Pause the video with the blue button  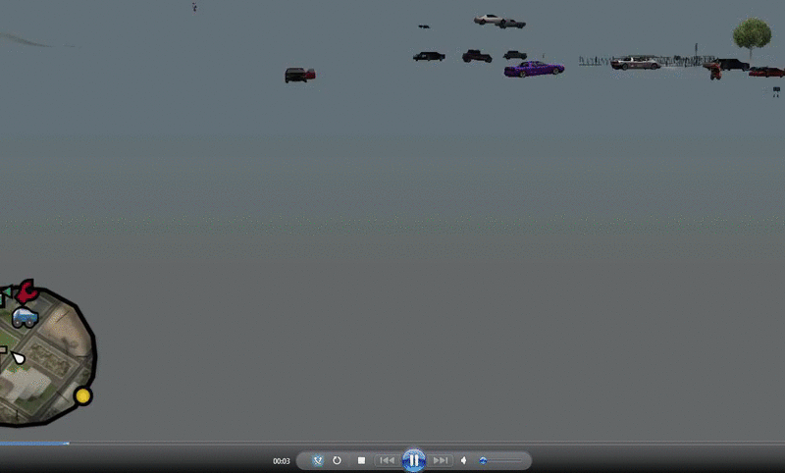[x=413, y=460]
